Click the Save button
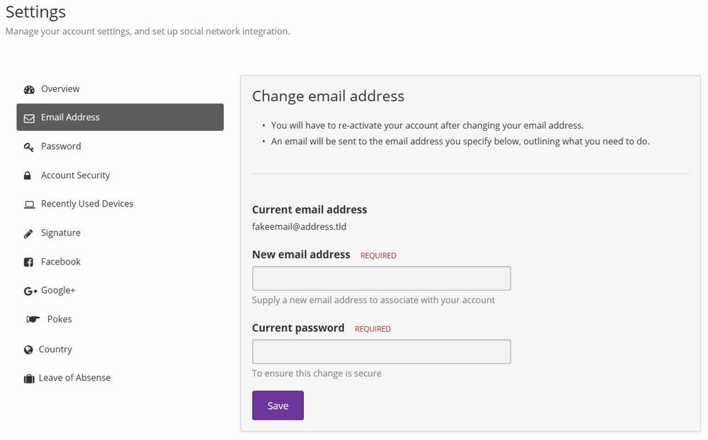This screenshot has width=708, height=440. [278, 405]
